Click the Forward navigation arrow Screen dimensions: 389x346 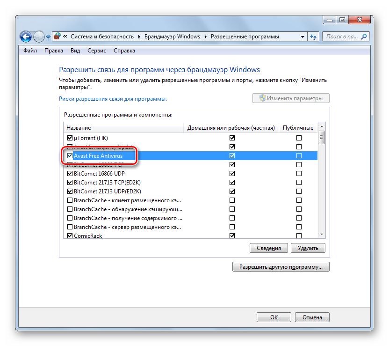pos(39,36)
